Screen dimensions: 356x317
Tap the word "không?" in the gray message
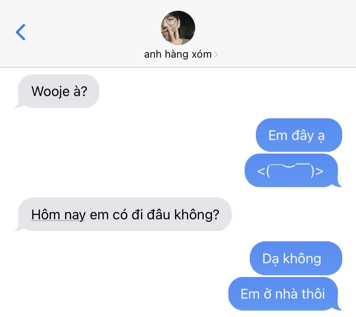(x=196, y=215)
